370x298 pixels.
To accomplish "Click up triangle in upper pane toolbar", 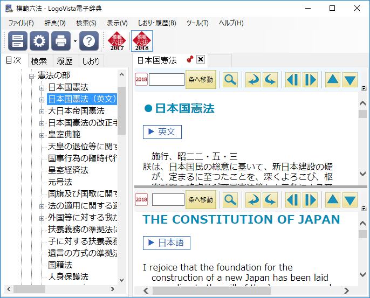I will [x=333, y=79].
